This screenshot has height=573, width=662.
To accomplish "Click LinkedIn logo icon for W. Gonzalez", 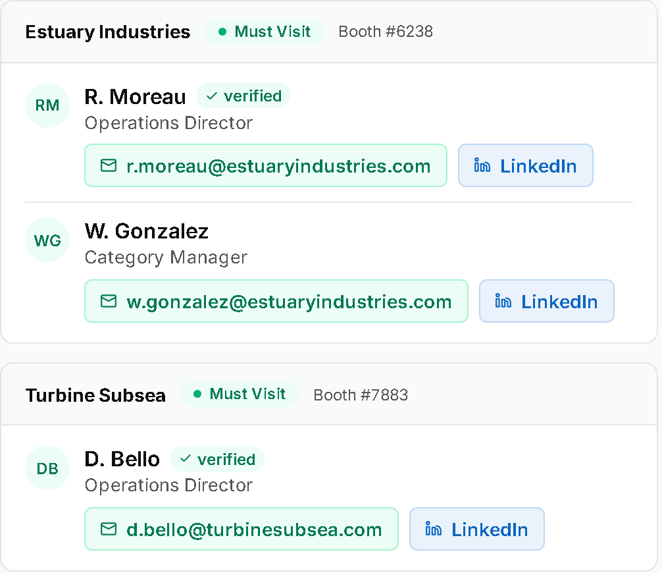I will coord(503,301).
